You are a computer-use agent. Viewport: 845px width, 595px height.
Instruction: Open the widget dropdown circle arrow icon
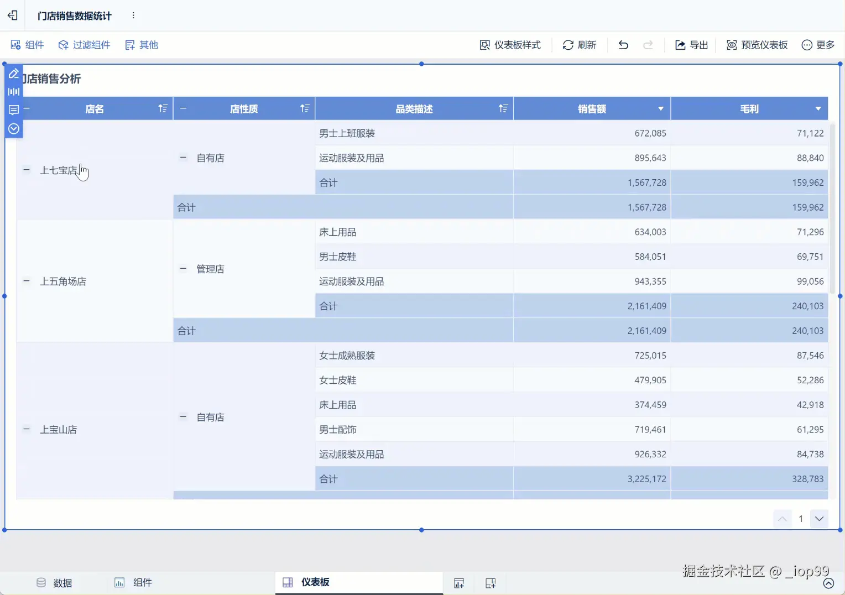coord(14,129)
